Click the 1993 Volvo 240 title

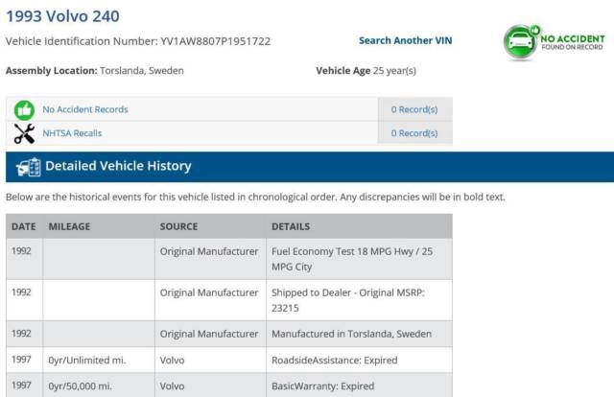[62, 16]
